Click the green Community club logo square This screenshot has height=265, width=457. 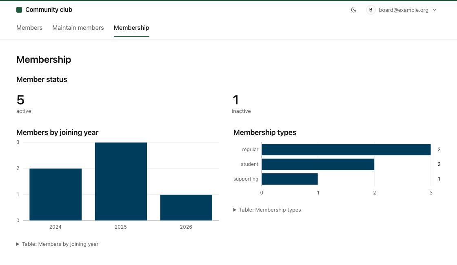tap(19, 10)
